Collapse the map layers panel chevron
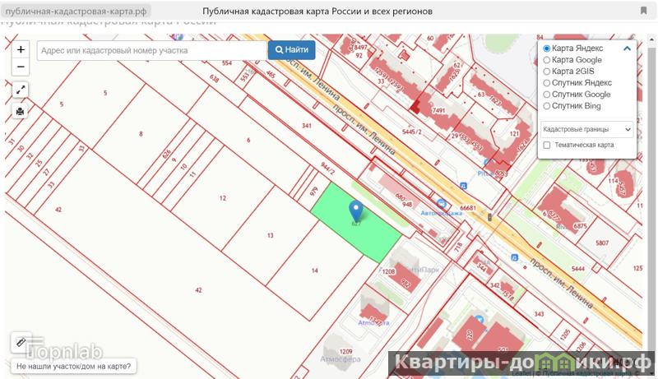Image resolution: width=658 pixels, height=379 pixels. coord(627,49)
